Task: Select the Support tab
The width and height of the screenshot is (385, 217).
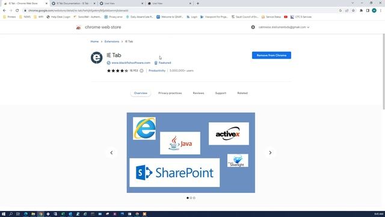Action: coord(221,93)
